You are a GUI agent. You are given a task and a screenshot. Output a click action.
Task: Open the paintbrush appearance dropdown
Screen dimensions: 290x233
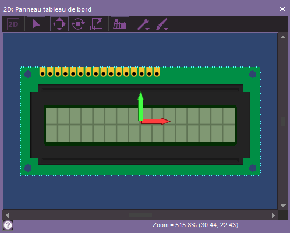coord(162,24)
